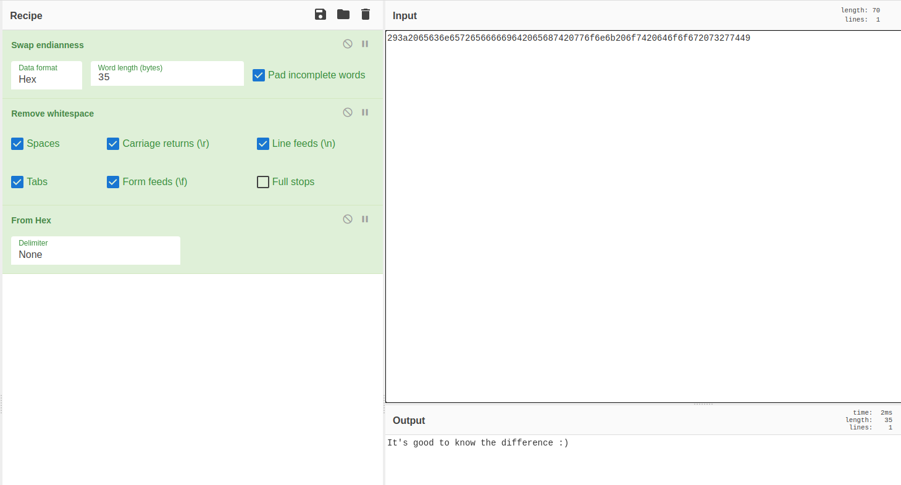This screenshot has height=485, width=901.
Task: Click the Word length input field
Action: click(167, 77)
